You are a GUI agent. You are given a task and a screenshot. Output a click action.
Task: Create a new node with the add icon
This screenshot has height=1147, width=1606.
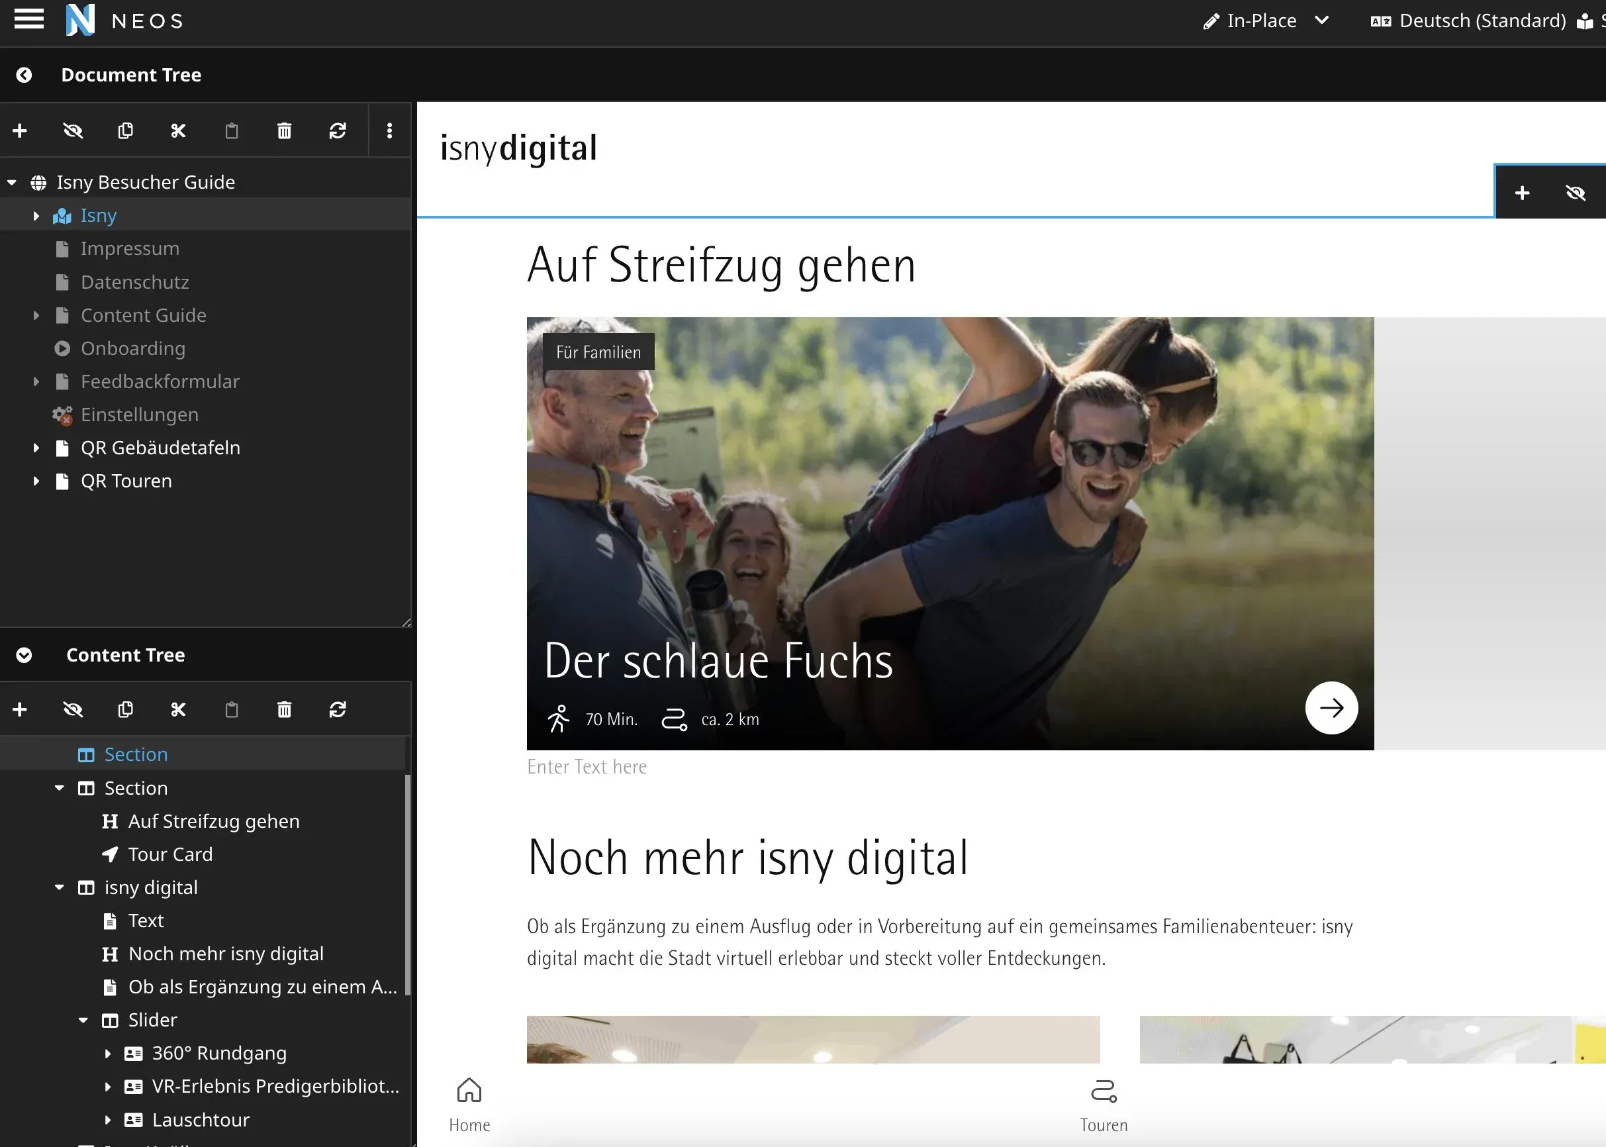pos(20,130)
